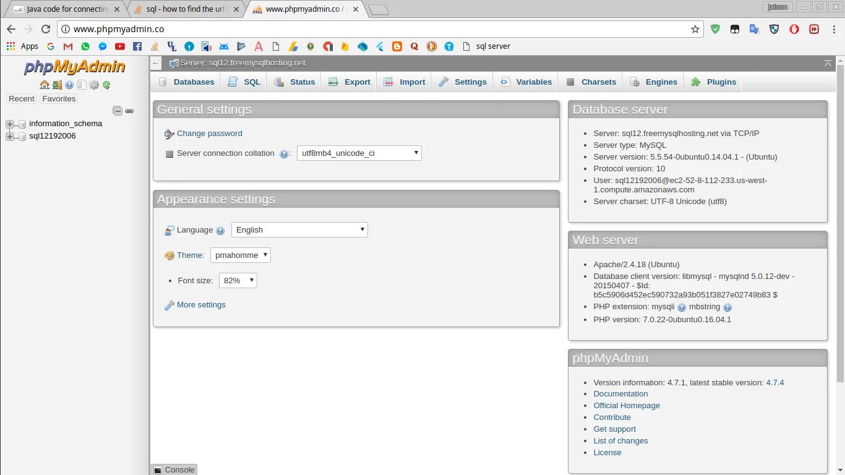The width and height of the screenshot is (845, 475).
Task: Open the Theme dropdown showing pmahomme
Action: (241, 255)
